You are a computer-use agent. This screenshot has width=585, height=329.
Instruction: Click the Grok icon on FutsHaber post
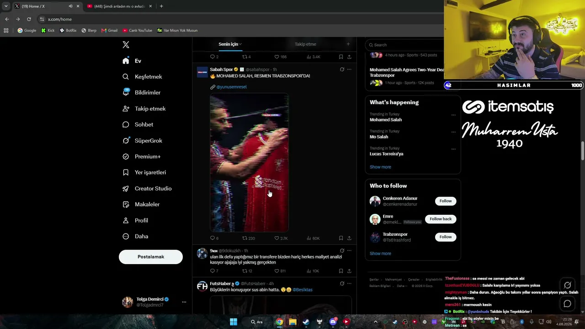342,284
